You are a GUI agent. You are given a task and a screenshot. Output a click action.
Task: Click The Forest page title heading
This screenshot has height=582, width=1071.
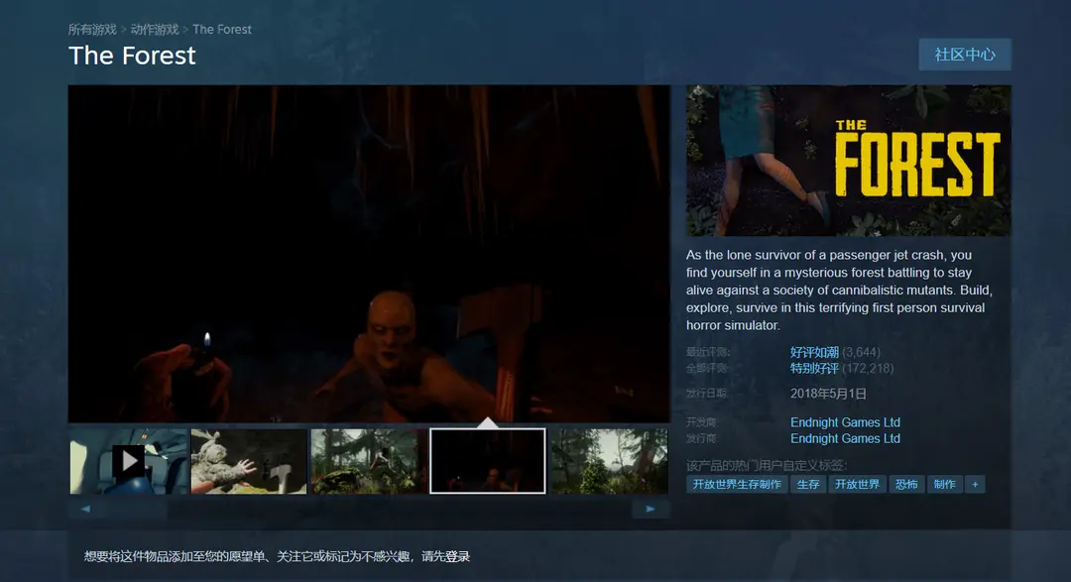point(133,56)
